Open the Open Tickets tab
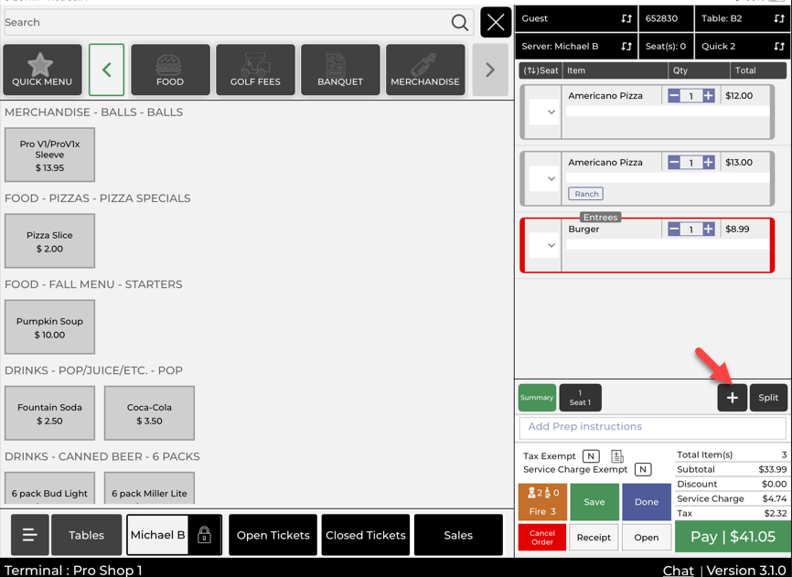The image size is (792, 577). click(273, 536)
